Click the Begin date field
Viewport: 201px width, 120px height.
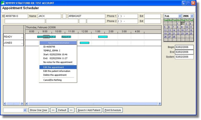184,47
